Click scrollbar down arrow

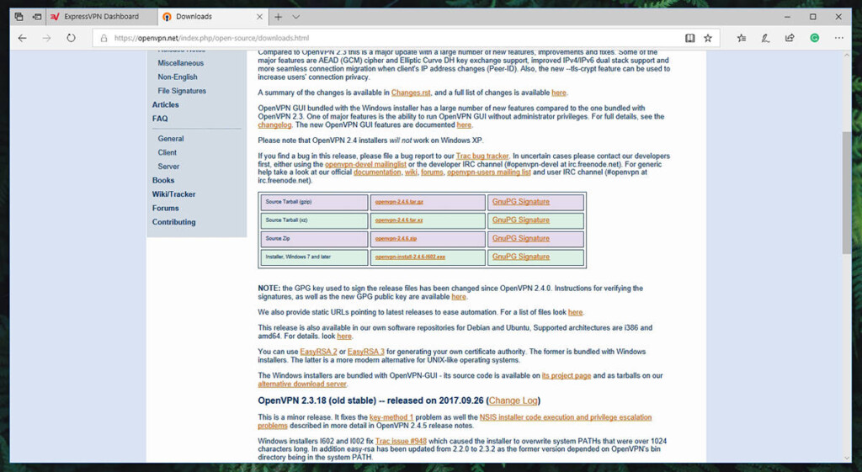point(846,457)
